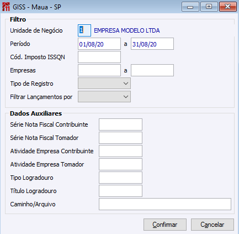Focus the Série Nota Fiscal Contribuinte field
The width and height of the screenshot is (239, 234).
tap(120, 124)
